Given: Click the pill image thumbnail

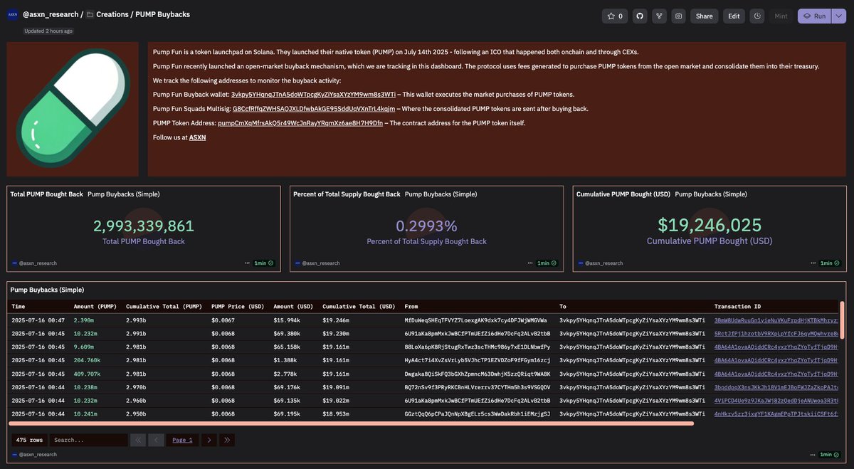Looking at the screenshot, I should (x=72, y=109).
